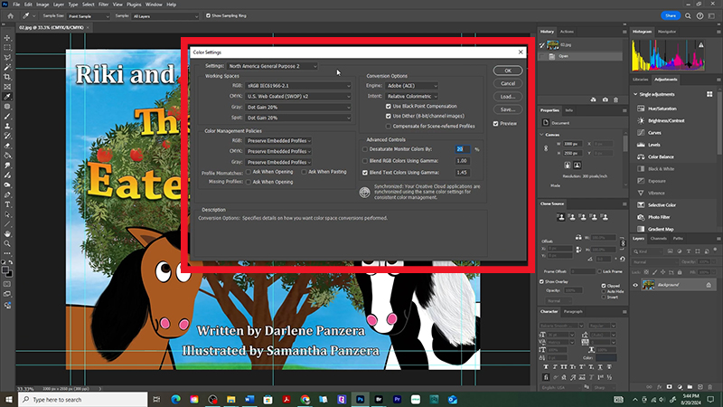
Task: Create new snapshot in History panel
Action: (605, 99)
